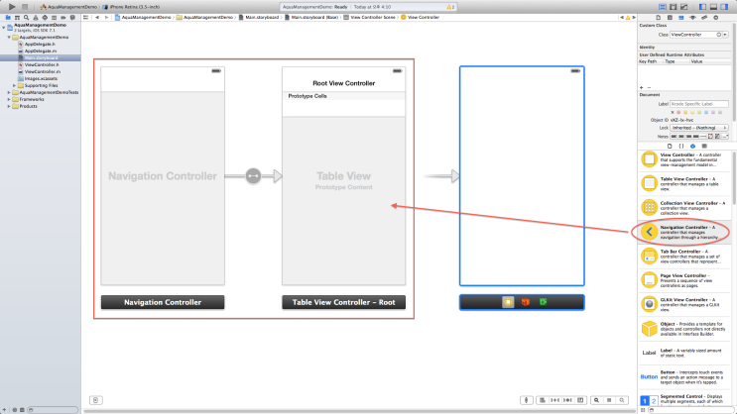This screenshot has width=737, height=414.
Task: Toggle the Debug area visibility
Action: (x=713, y=7)
